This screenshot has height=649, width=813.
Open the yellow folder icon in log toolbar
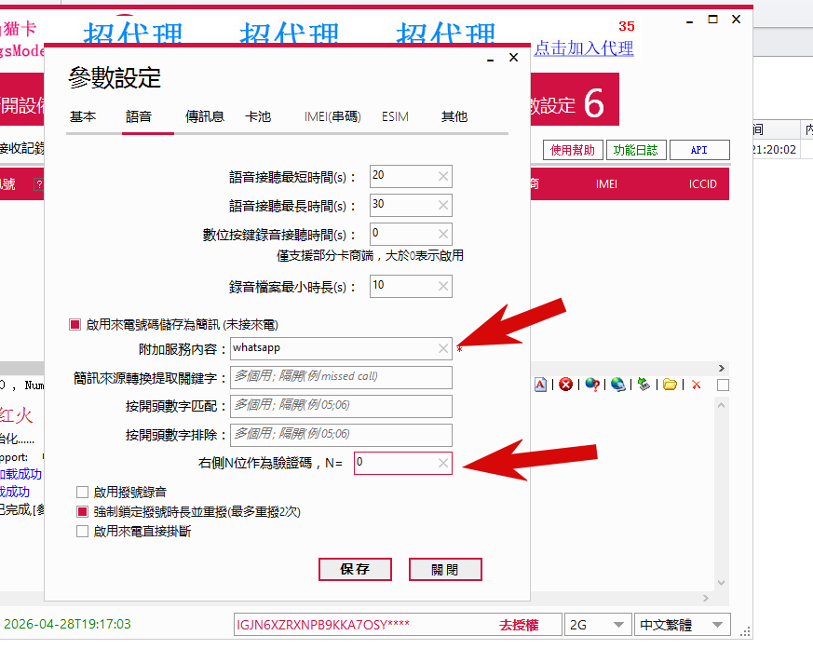point(670,385)
